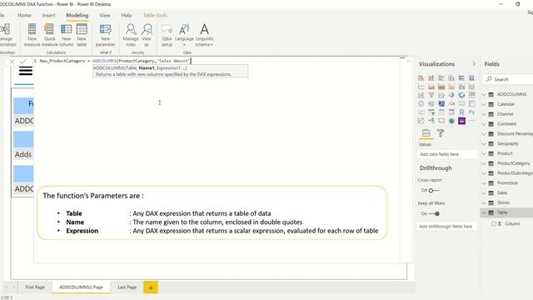Open Q&A setup from the ribbon
This screenshot has height=300, width=533.
167,35
